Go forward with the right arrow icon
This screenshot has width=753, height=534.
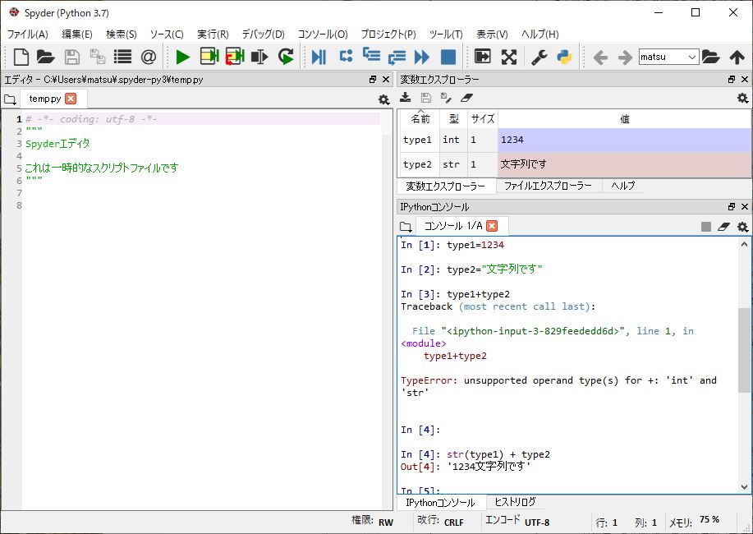[625, 58]
